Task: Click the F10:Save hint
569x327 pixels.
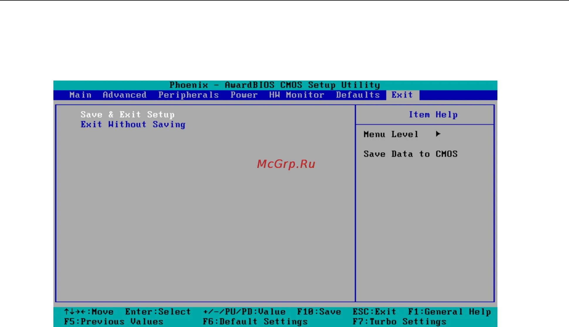Action: pos(319,312)
